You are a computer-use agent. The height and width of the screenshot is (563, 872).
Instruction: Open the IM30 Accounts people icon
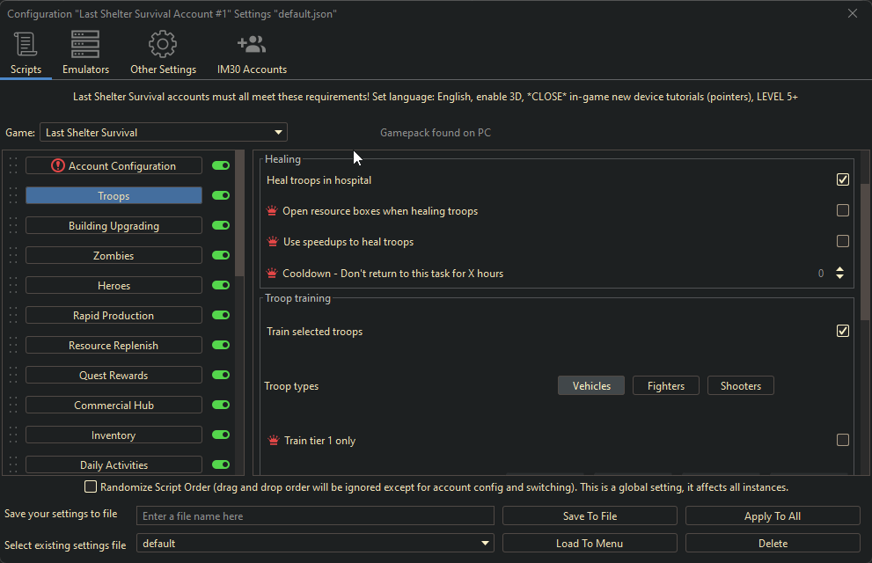[252, 44]
